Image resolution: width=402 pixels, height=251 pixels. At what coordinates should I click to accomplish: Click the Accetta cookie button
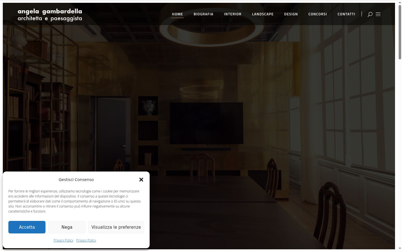pos(27,227)
